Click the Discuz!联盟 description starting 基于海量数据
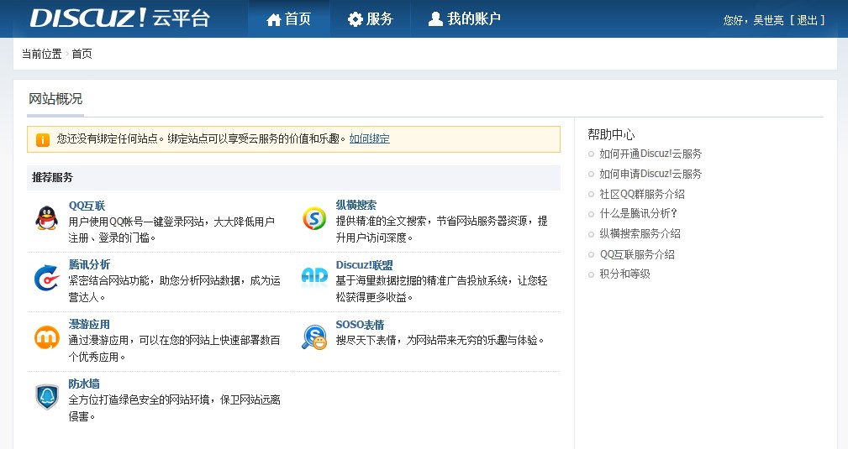This screenshot has height=449, width=848. [441, 289]
